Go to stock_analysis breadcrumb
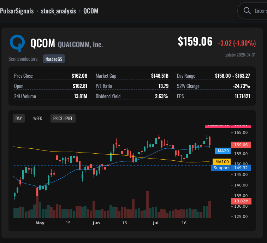The image size is (267, 243). click(58, 11)
